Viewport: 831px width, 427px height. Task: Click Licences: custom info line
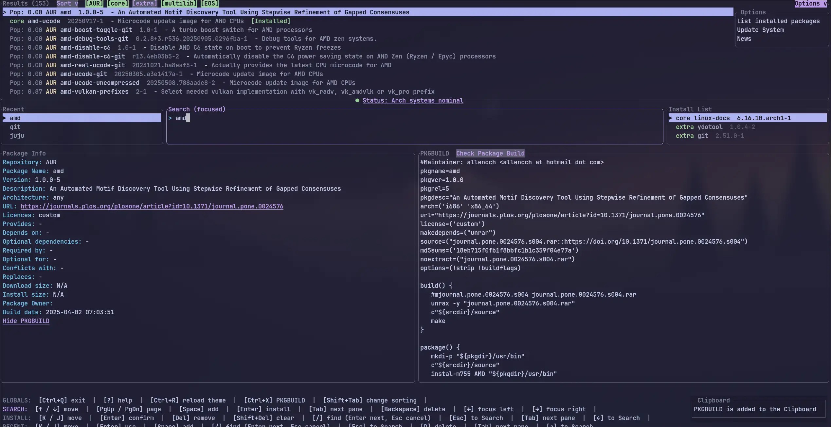tap(31, 215)
